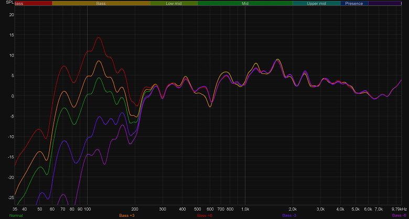
Task: Select the Normal trace legend label
Action: coord(16,216)
